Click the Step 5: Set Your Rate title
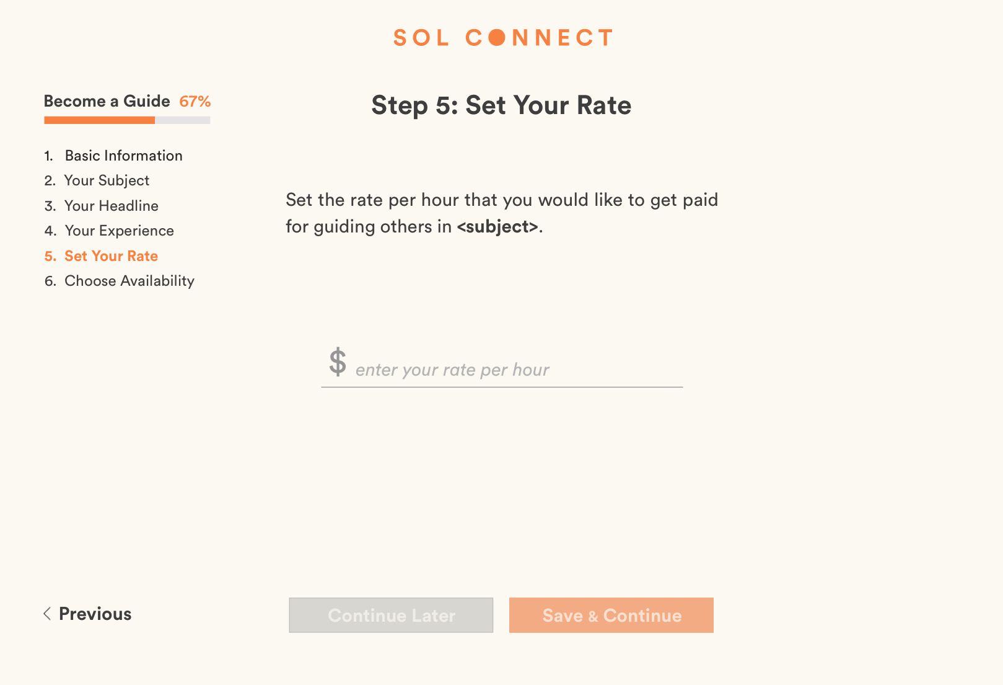The image size is (1003, 685). click(x=501, y=105)
